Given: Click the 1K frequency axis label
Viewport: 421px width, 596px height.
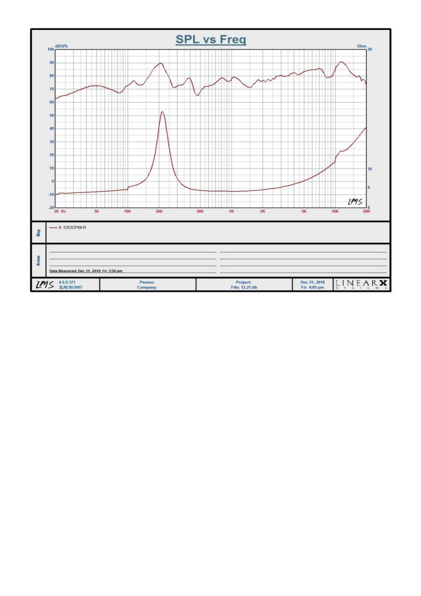Looking at the screenshot, I should click(231, 211).
